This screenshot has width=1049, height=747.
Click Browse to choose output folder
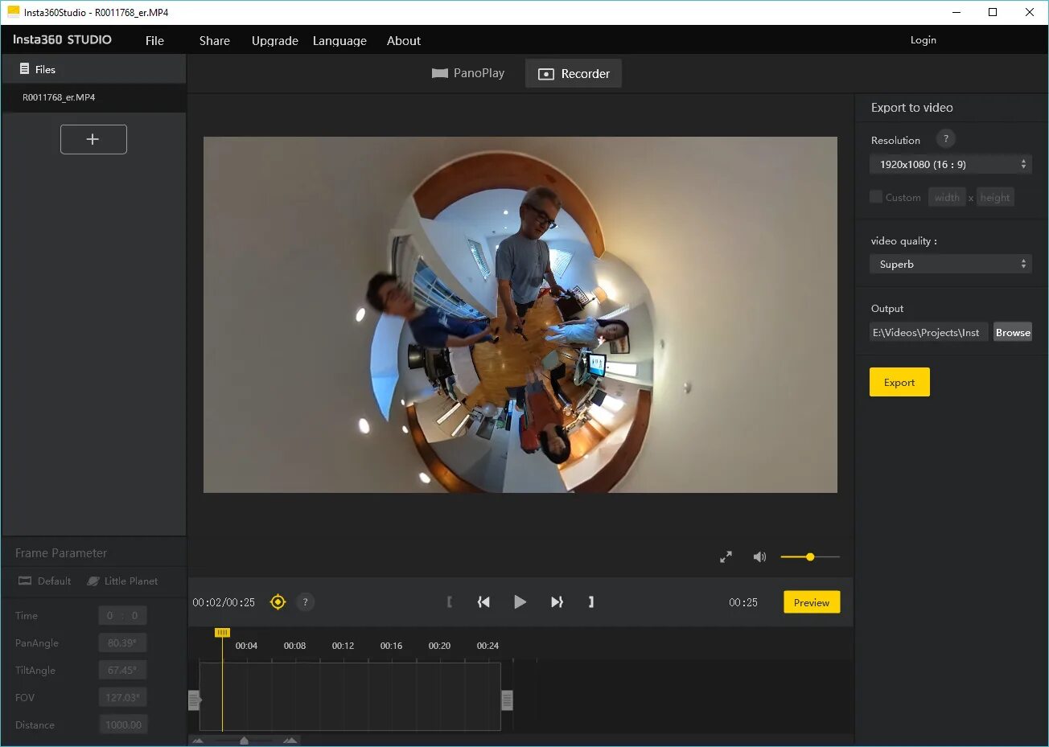pyautogui.click(x=1012, y=332)
